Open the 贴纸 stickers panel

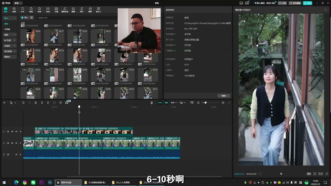pyautogui.click(x=31, y=10)
